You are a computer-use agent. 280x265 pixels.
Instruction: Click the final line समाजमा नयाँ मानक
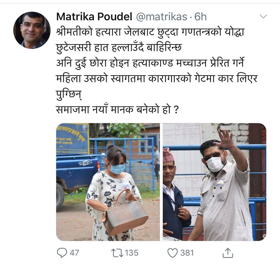[x=117, y=109]
